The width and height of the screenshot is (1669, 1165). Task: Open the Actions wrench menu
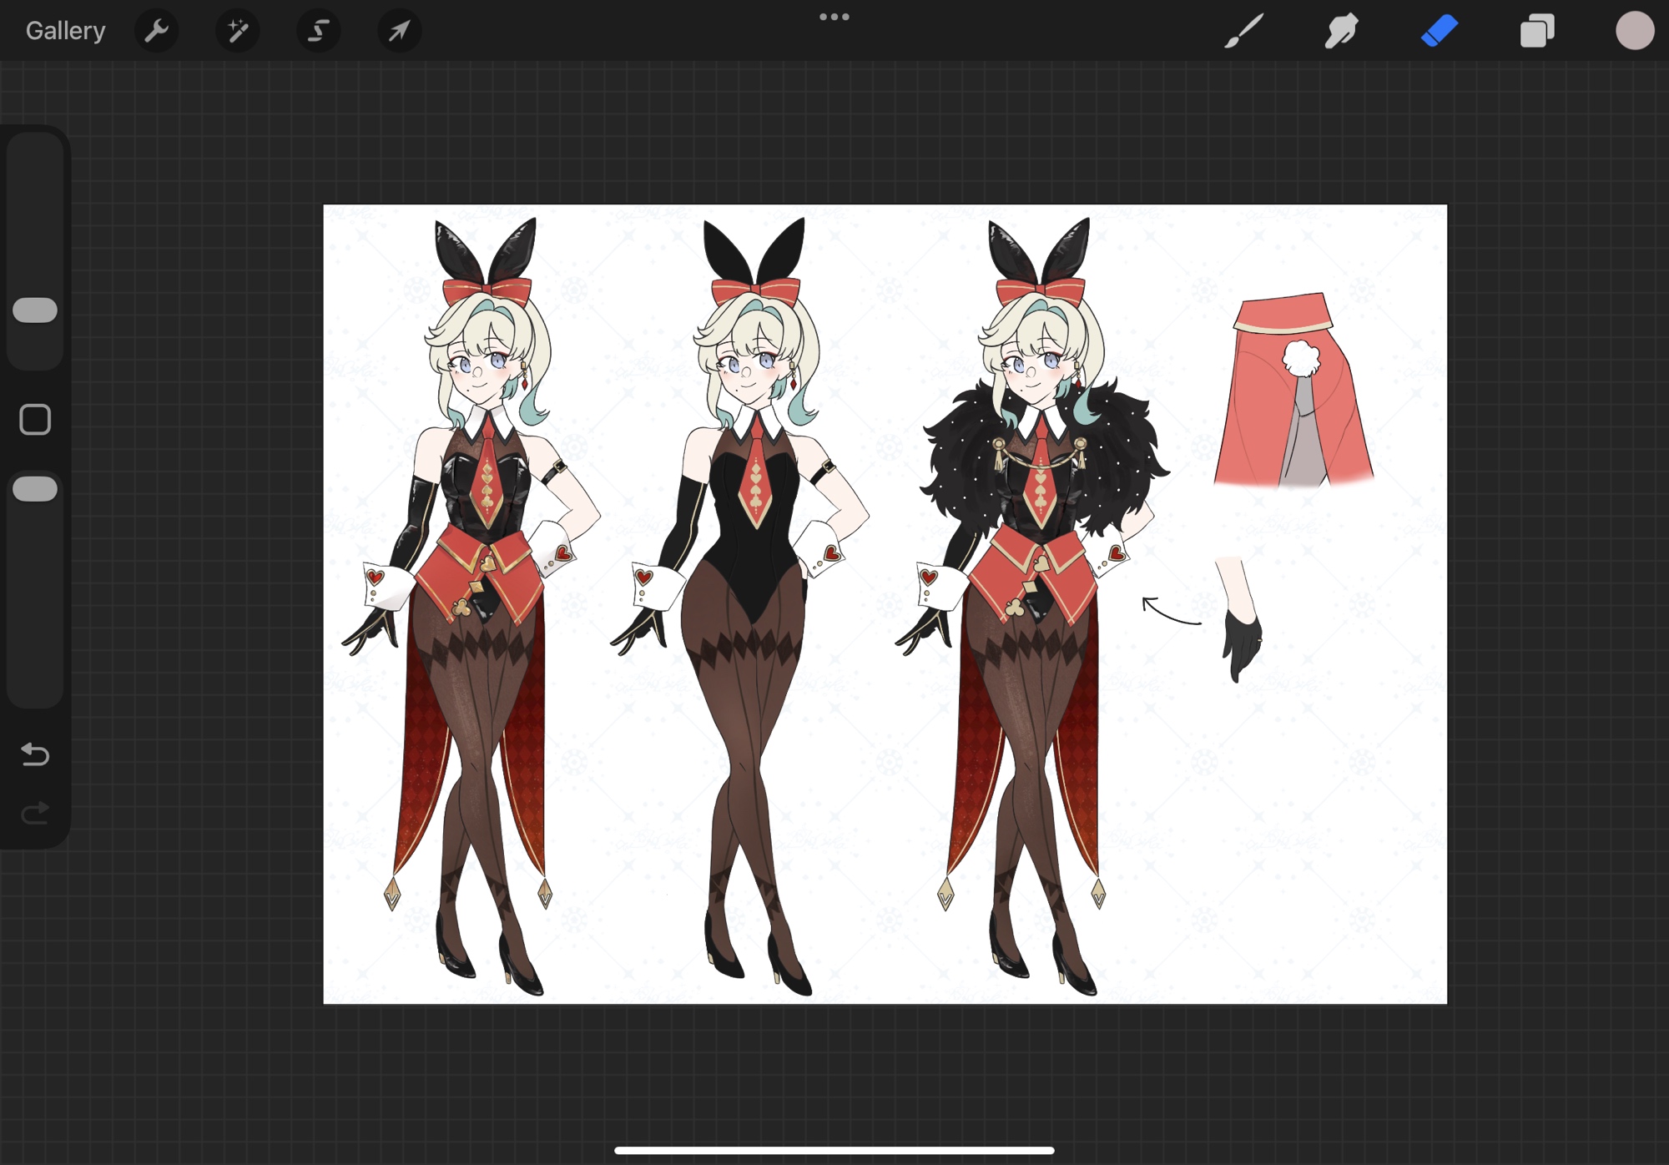(156, 32)
